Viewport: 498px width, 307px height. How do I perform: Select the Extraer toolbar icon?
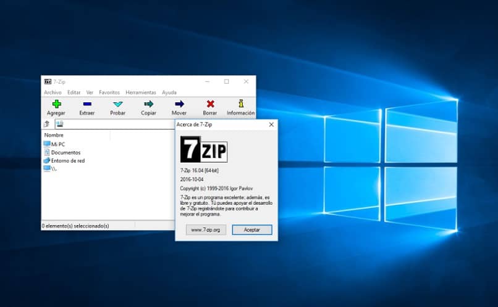point(87,104)
